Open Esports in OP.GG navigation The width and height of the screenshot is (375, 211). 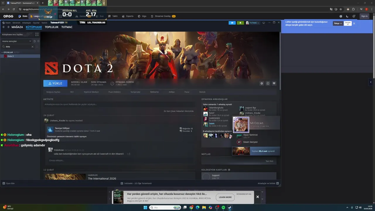coord(128,16)
